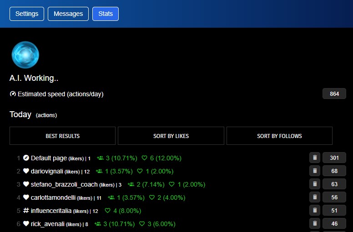
Task: Click green likes heart in carlottamondelli row
Action: [152, 197]
